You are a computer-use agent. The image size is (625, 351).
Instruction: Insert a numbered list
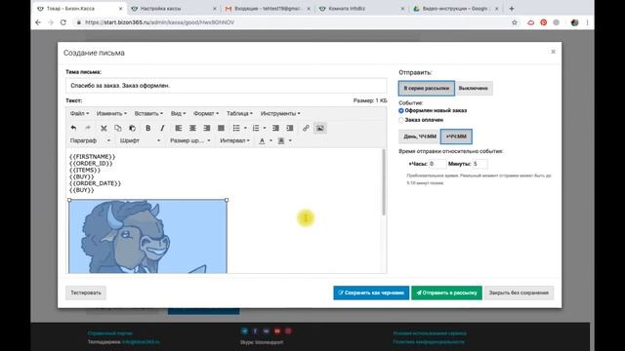click(256, 128)
